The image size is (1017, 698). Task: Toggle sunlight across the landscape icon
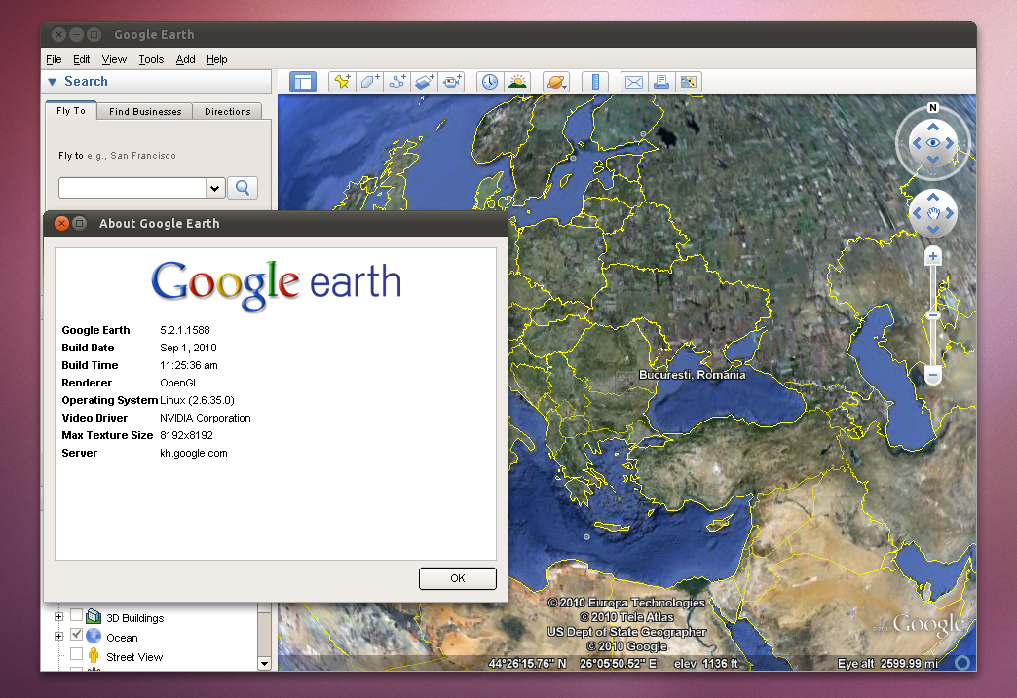click(x=517, y=82)
